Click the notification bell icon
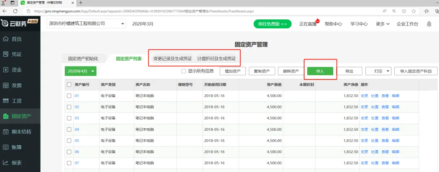 [x=429, y=24]
